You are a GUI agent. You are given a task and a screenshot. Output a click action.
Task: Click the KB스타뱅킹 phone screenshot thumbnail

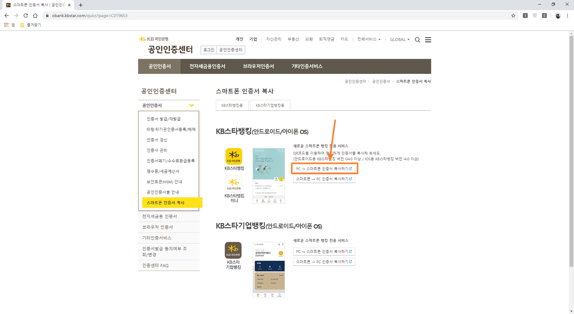pos(269,176)
